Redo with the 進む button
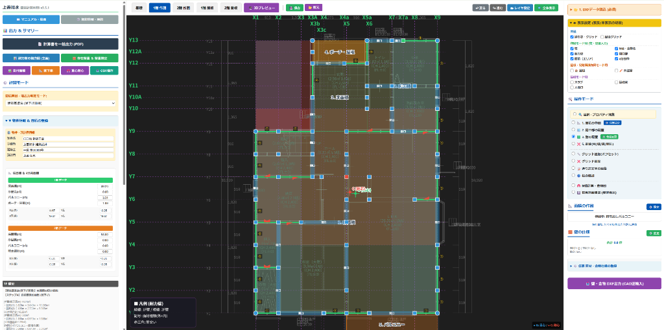This screenshot has height=330, width=664. (x=497, y=8)
